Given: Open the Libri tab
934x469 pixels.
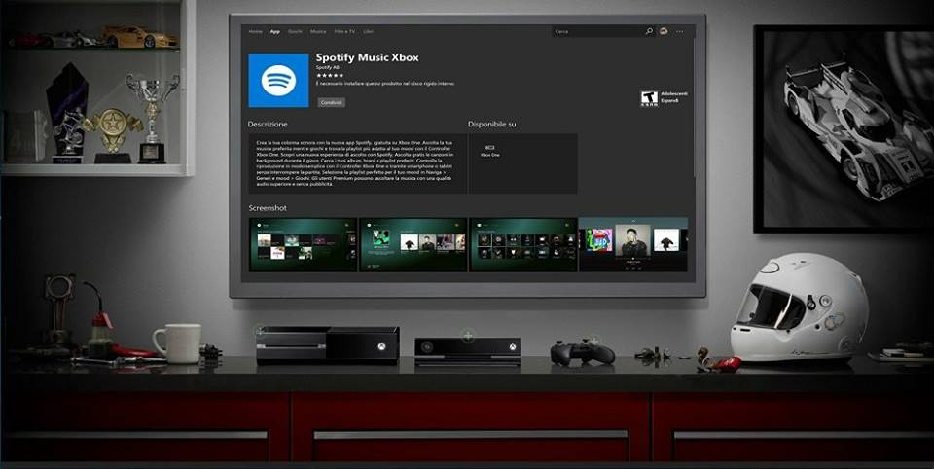Looking at the screenshot, I should click(369, 31).
